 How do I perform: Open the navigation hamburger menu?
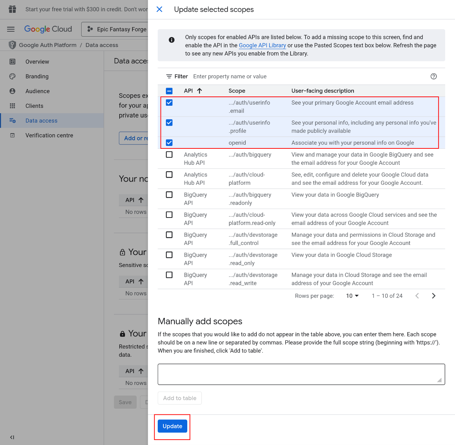[11, 29]
